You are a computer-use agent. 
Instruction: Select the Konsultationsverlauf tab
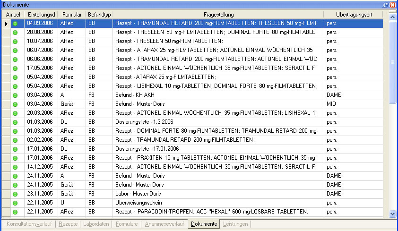(x=29, y=224)
